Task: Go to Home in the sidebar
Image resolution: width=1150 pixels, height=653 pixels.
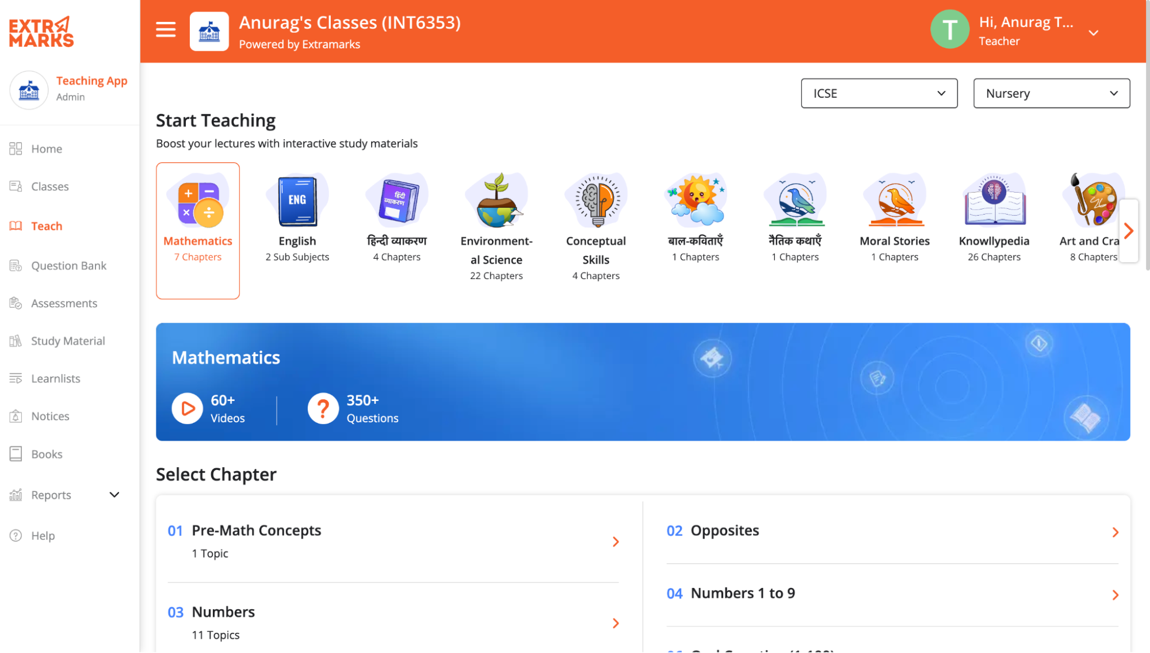Action: click(x=47, y=149)
